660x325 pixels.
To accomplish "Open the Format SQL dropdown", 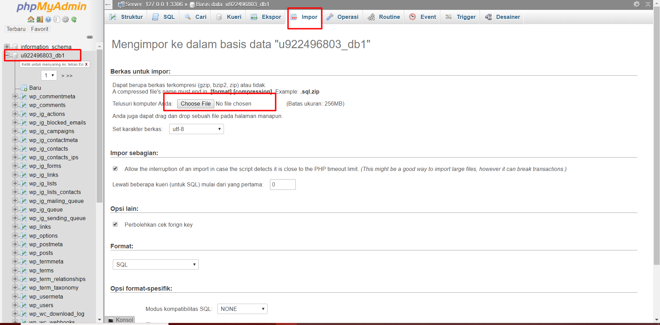I will point(156,264).
